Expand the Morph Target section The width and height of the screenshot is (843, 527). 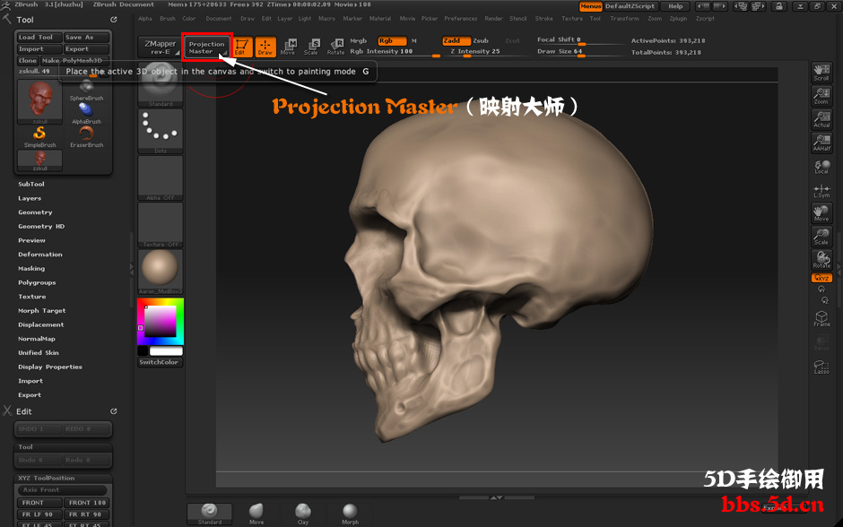click(42, 310)
